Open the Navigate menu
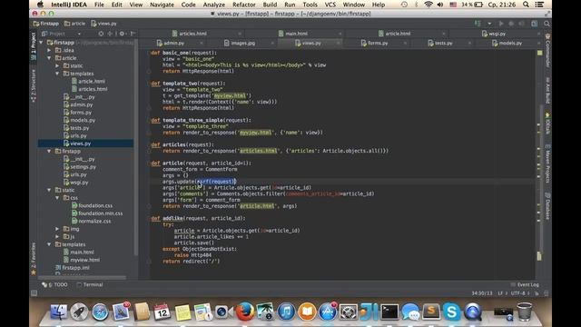This screenshot has height=327, width=581. (162, 5)
